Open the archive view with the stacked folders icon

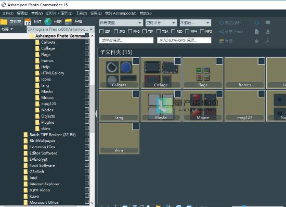(x=69, y=22)
